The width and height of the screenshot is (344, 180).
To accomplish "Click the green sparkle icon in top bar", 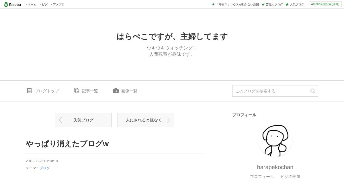I will pyautogui.click(x=213, y=4).
